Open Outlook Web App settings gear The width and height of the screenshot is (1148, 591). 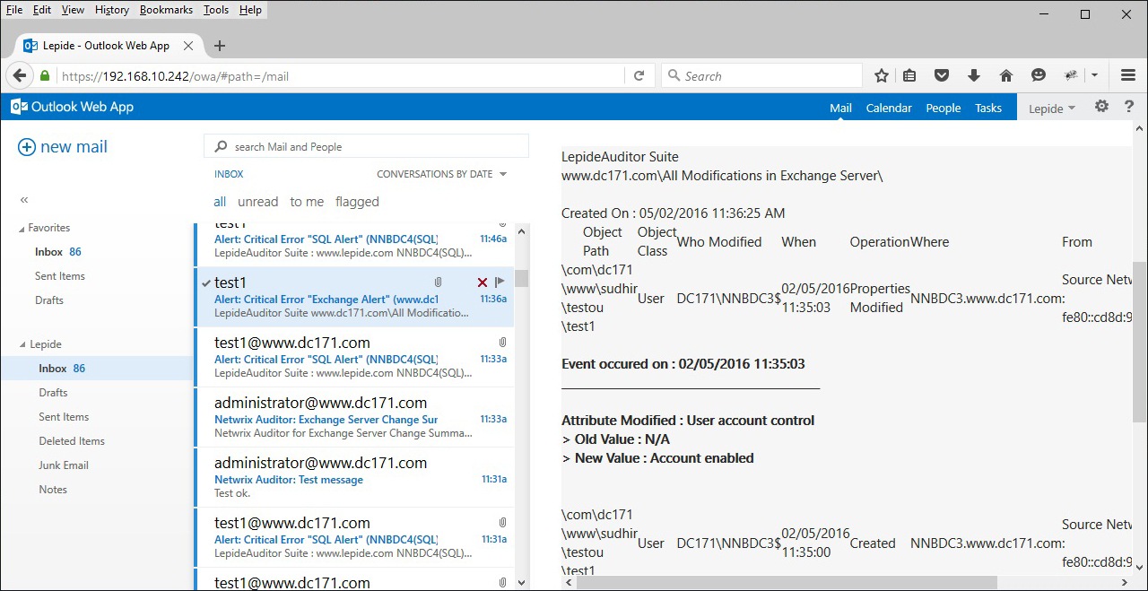click(1101, 107)
